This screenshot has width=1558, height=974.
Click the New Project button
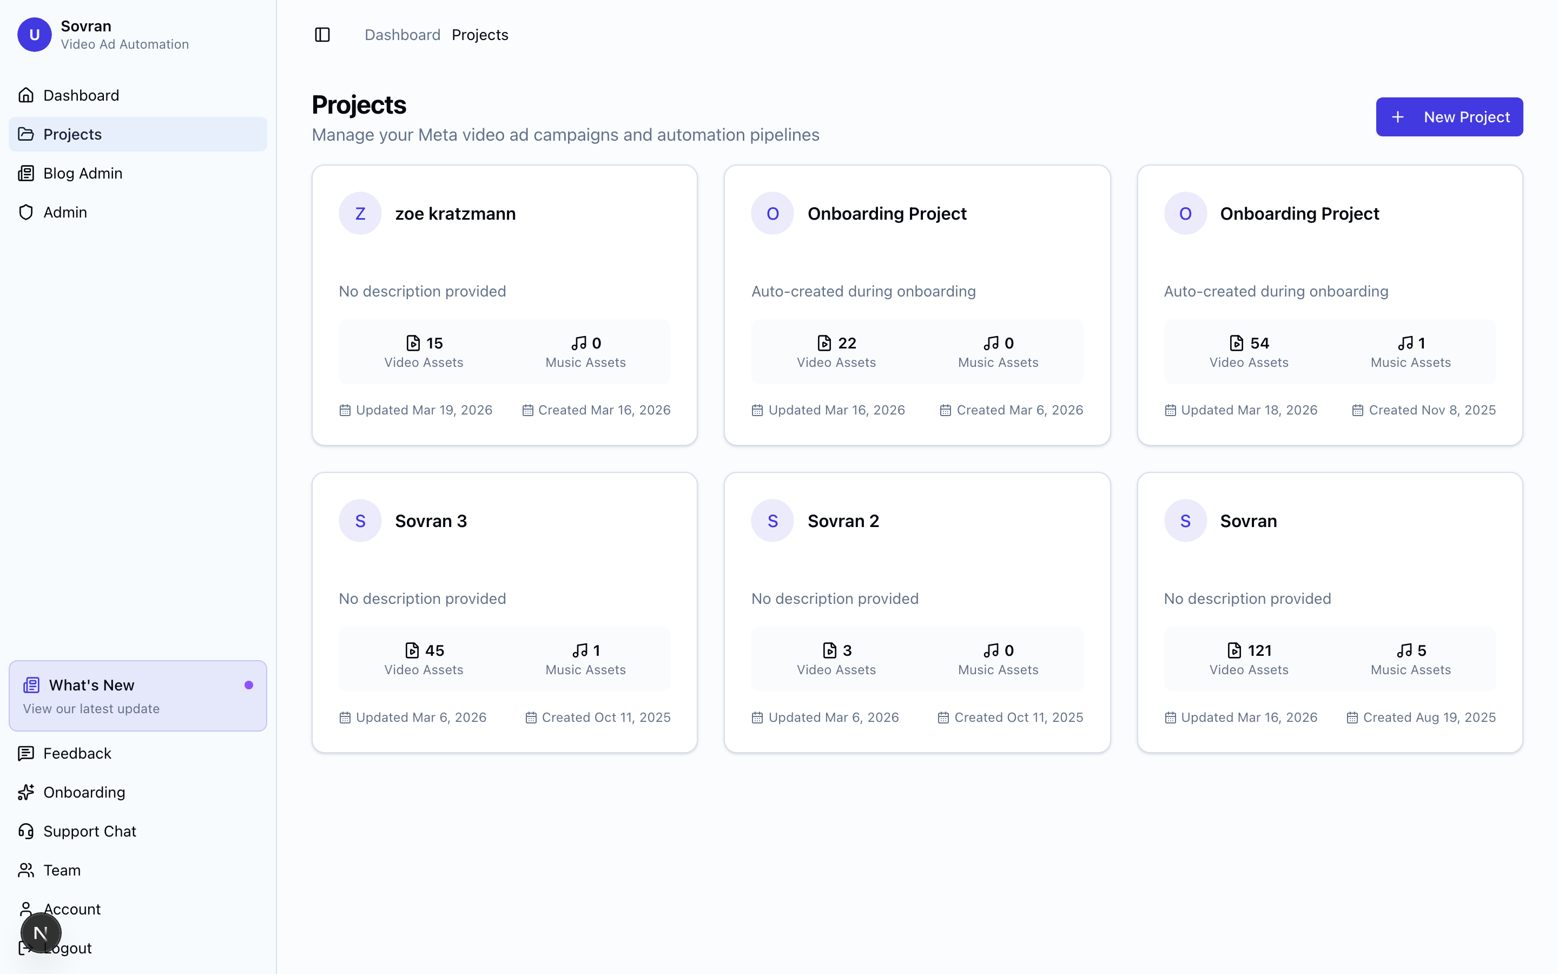(x=1449, y=116)
